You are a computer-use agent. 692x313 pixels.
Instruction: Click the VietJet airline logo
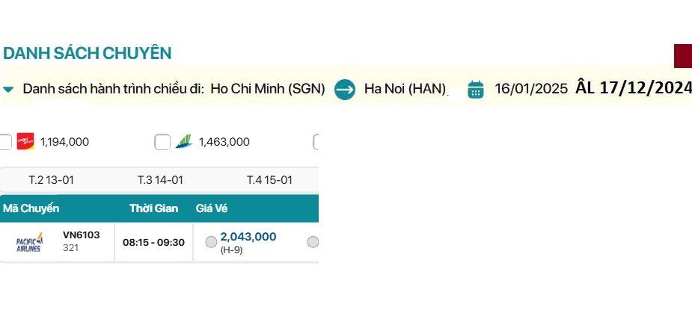click(x=25, y=141)
